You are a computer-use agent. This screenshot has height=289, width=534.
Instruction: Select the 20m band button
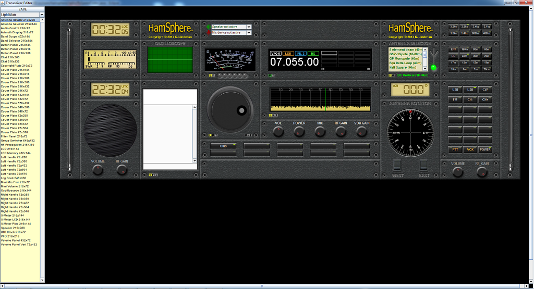pos(487,56)
